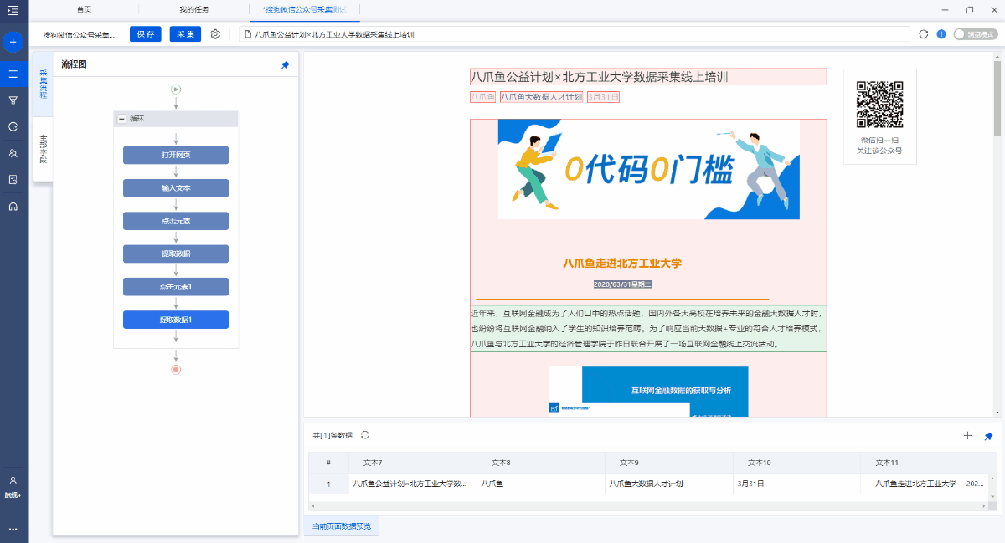
Task: Select the 点击元素1 flow step
Action: click(176, 287)
